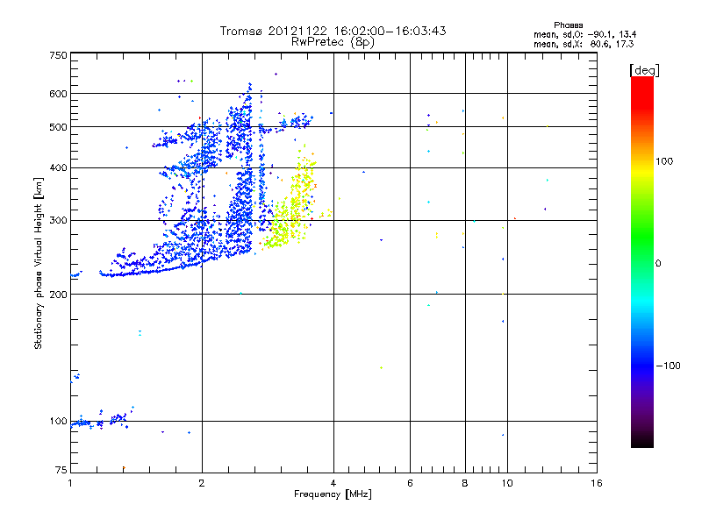Select the 'mean, sd,X: 80.6, 17.3' text
The height and width of the screenshot is (526, 702).
[584, 44]
